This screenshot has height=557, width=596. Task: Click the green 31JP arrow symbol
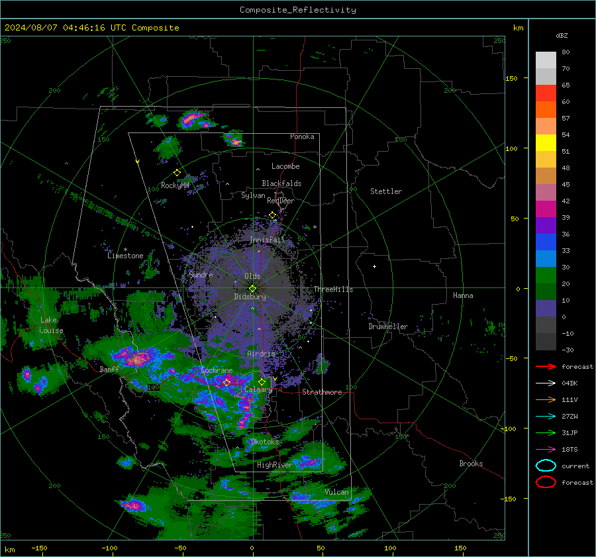546,432
